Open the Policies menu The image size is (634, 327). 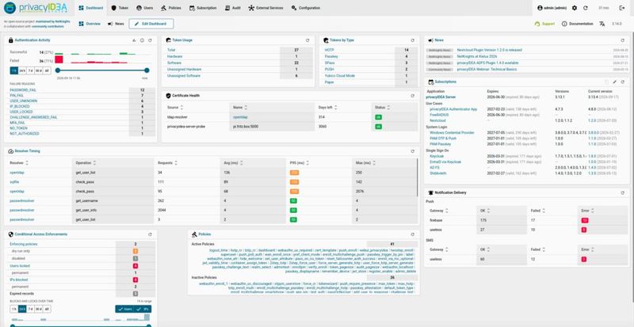coord(171,8)
